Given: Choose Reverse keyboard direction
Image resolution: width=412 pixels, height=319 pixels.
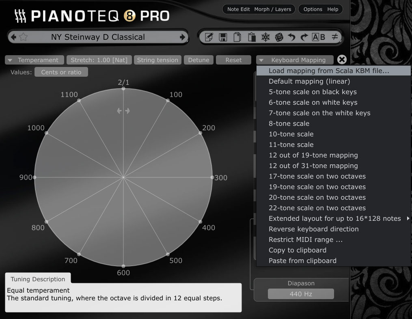Looking at the screenshot, I should pyautogui.click(x=333, y=229).
